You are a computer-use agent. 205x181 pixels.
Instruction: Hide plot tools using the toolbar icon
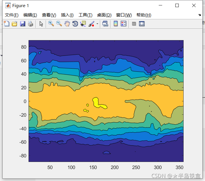pos(134,24)
